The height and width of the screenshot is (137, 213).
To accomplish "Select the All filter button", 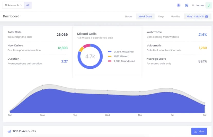I will click(28, 5).
